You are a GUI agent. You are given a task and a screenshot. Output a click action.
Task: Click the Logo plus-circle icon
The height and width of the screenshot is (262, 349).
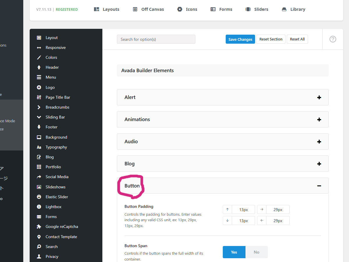[39, 87]
